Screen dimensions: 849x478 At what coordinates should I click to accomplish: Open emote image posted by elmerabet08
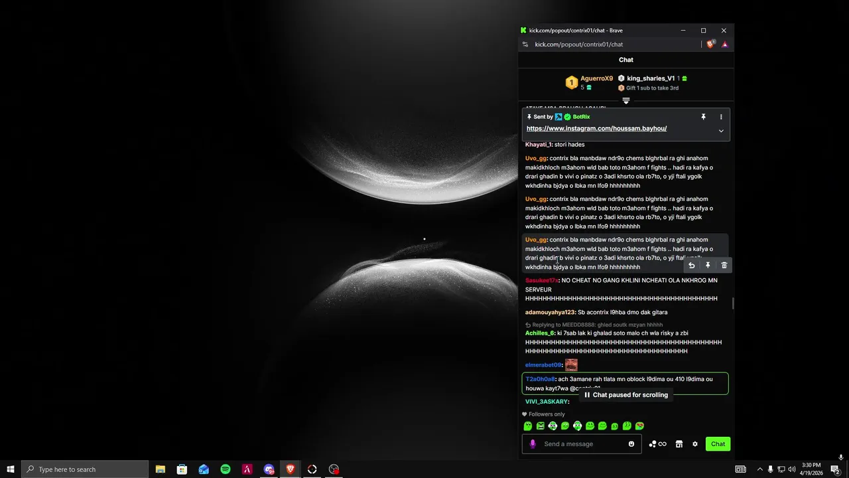pyautogui.click(x=571, y=365)
